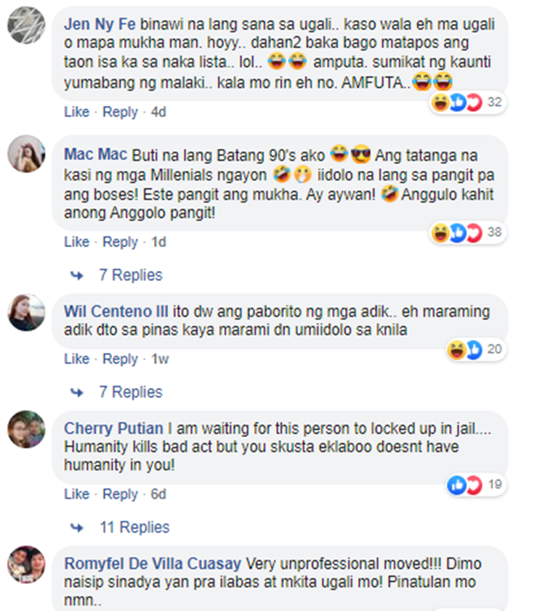Open Romyfel De Villa Cuasay's avatar
This screenshot has height=611, width=545.
(x=26, y=565)
